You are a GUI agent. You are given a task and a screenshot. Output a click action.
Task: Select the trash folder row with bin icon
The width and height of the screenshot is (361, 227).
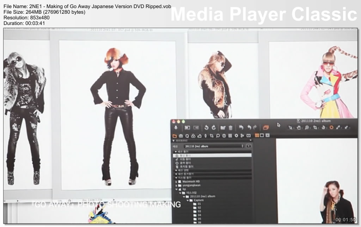185,167
